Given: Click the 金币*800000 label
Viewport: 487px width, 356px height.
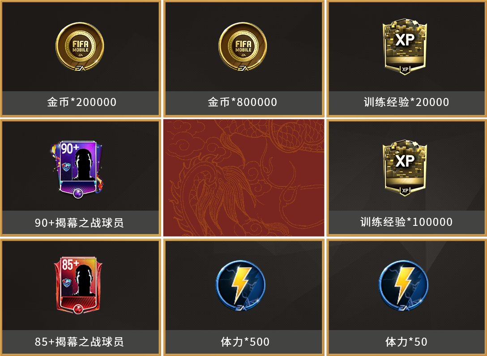Looking at the screenshot, I should point(243,102).
